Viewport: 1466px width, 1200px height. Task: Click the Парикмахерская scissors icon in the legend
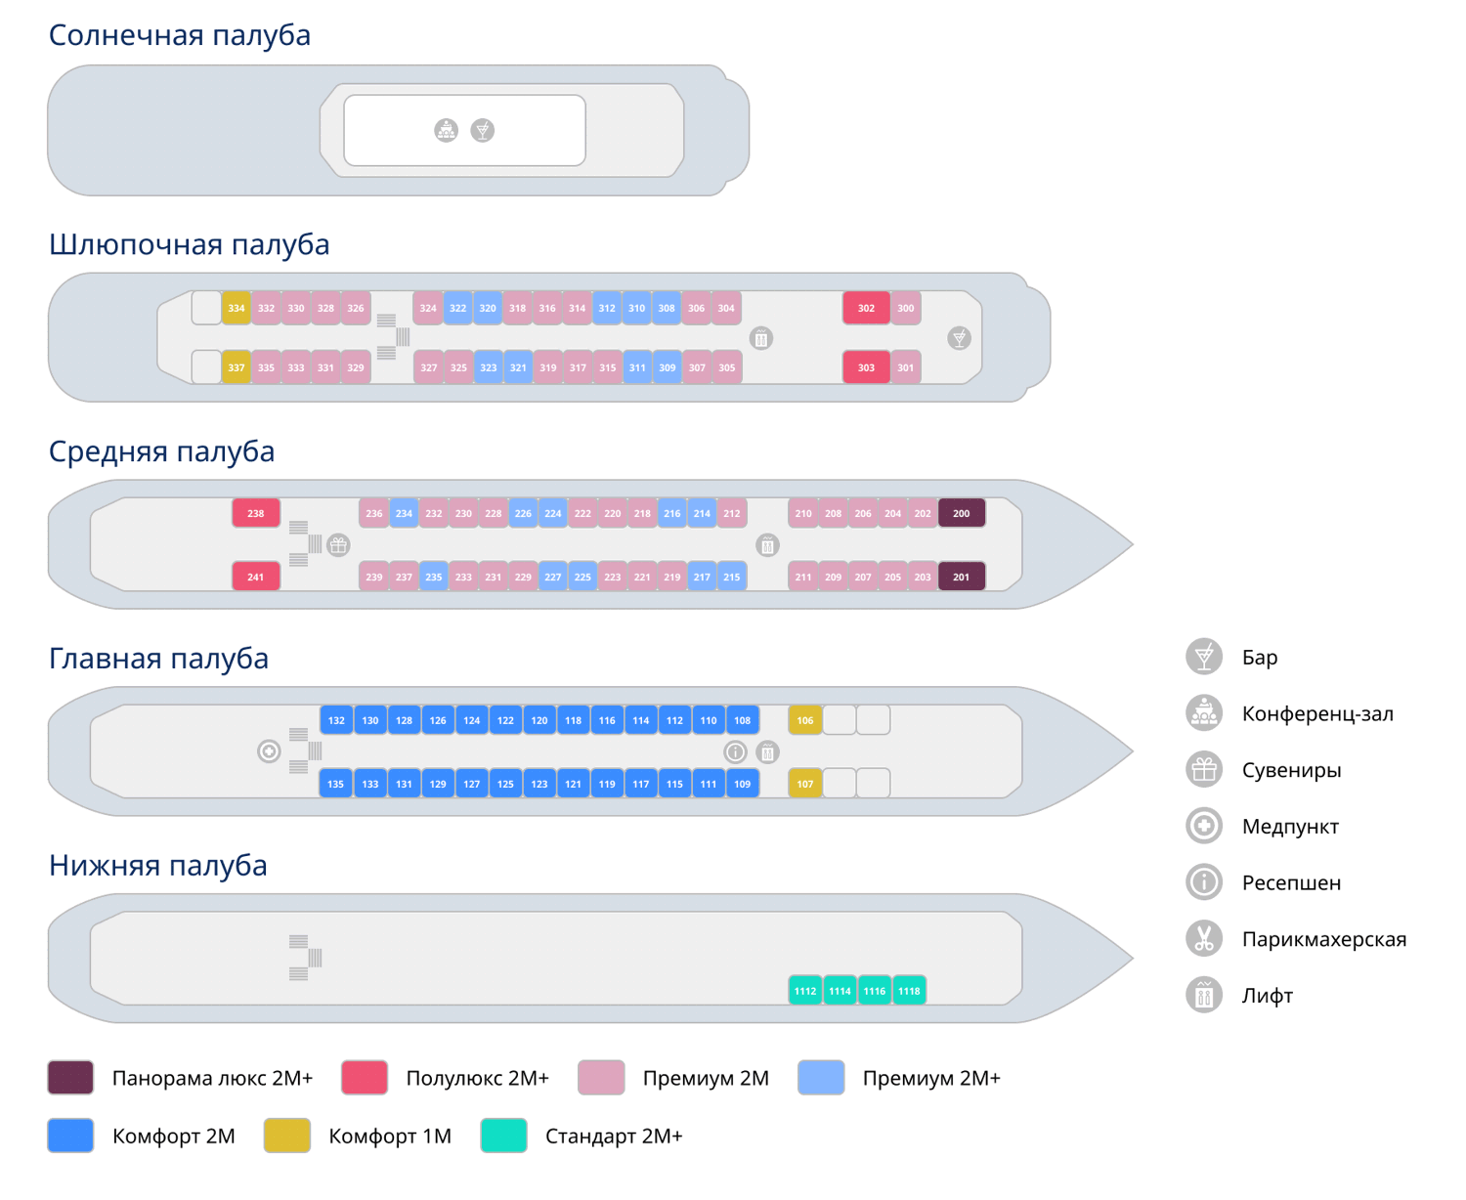pos(1204,939)
